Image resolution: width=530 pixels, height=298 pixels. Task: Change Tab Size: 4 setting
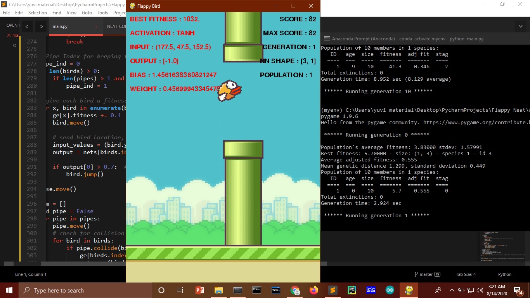466,274
